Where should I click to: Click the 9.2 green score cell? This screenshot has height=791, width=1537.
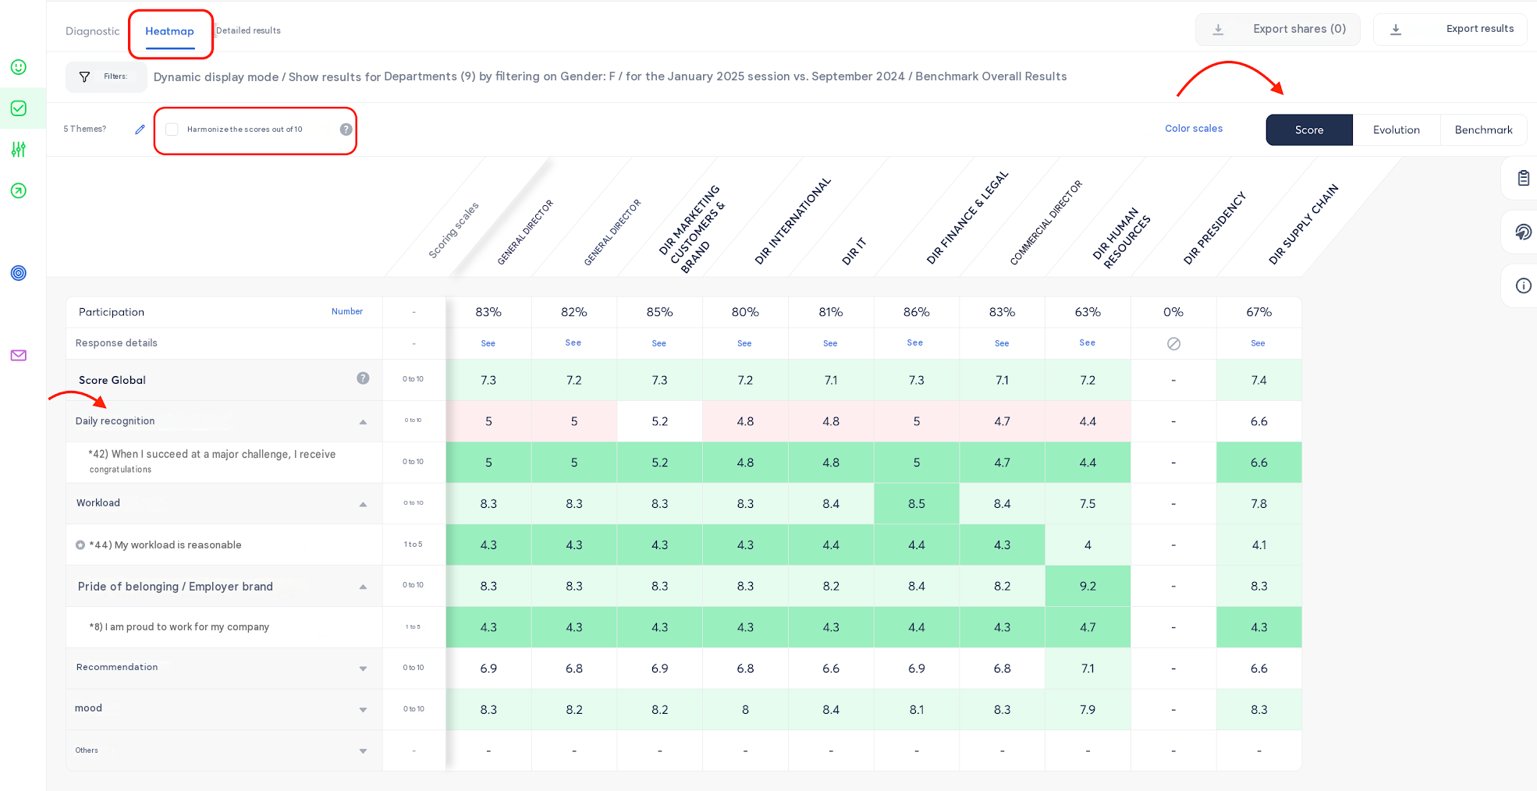pos(1088,586)
